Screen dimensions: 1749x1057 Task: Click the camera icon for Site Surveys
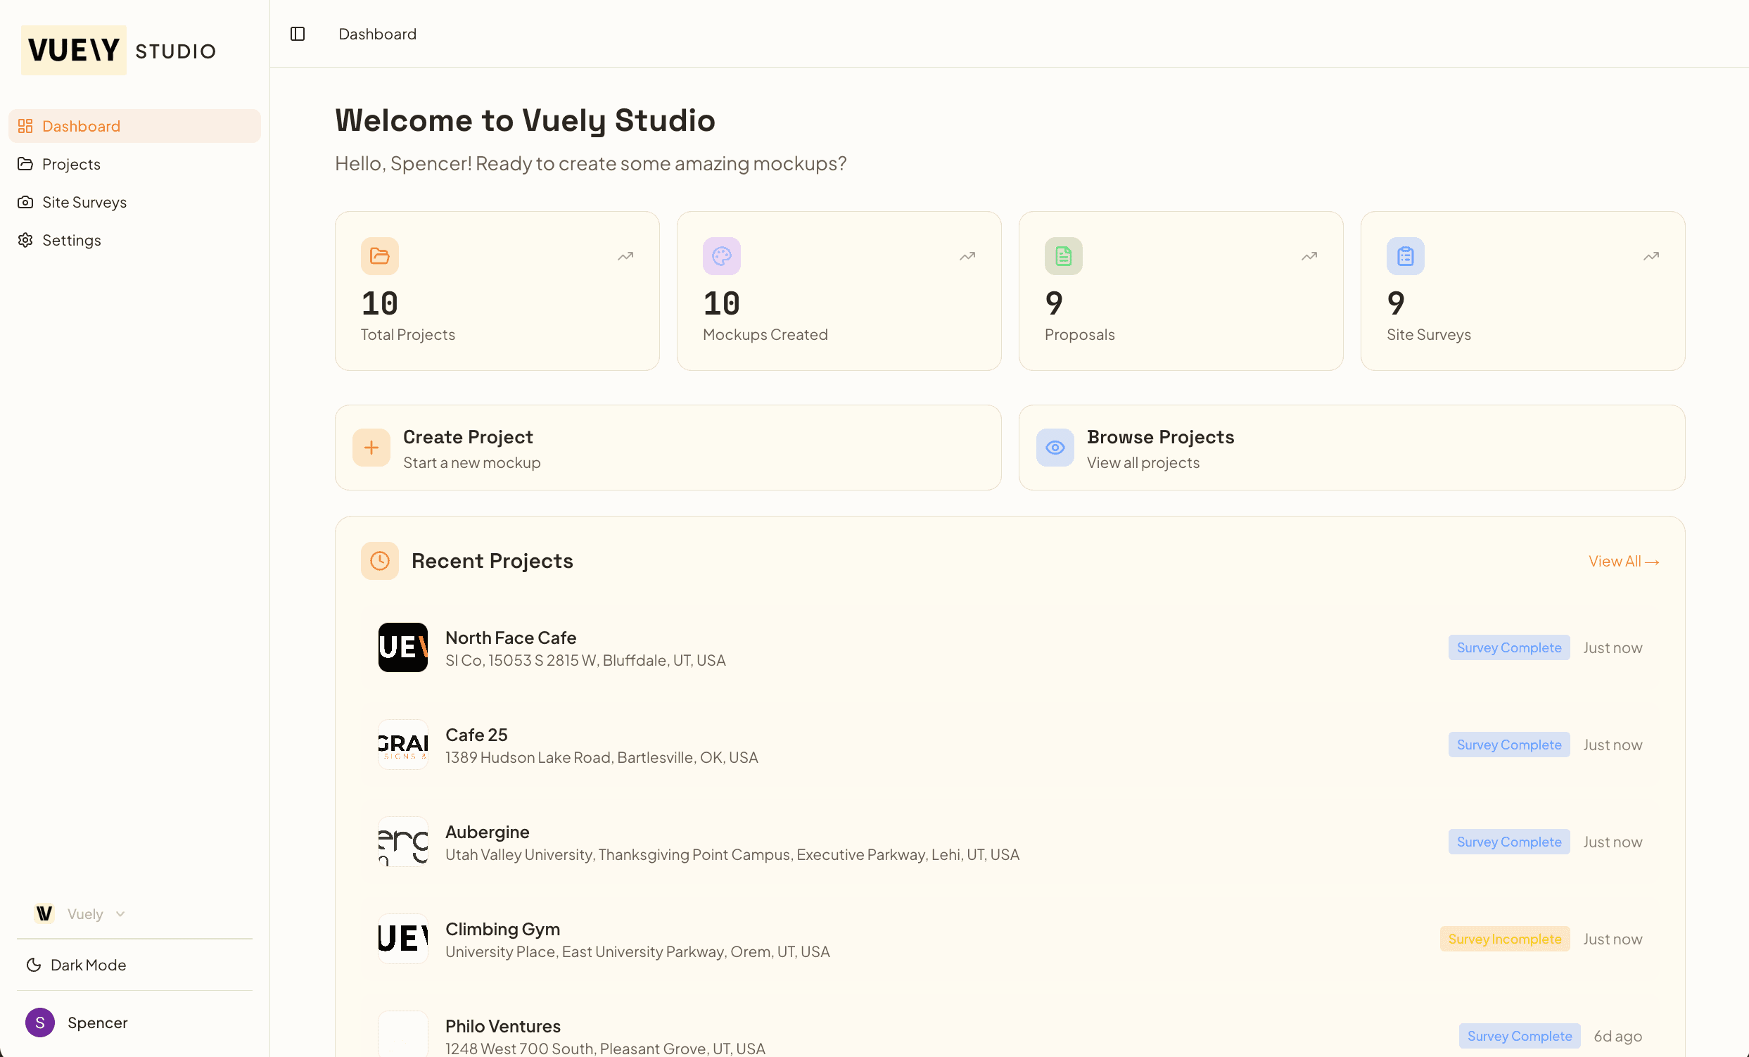pos(25,201)
